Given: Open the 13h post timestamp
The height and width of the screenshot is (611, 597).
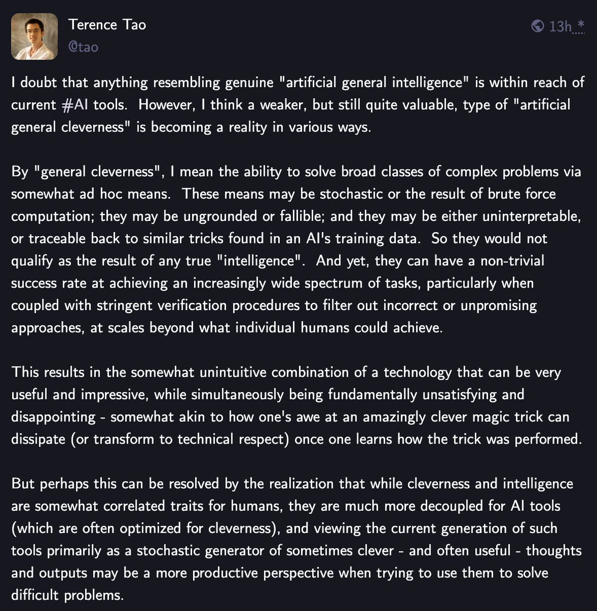Looking at the screenshot, I should point(560,26).
